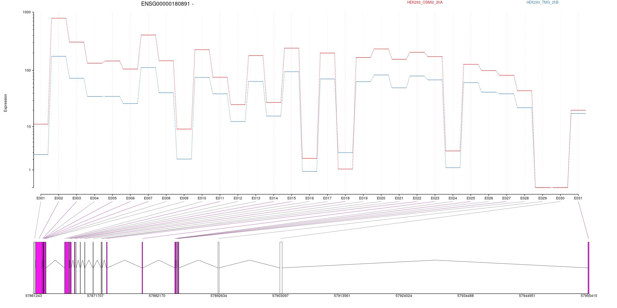
Task: Click exon label E005
Action: (x=112, y=198)
